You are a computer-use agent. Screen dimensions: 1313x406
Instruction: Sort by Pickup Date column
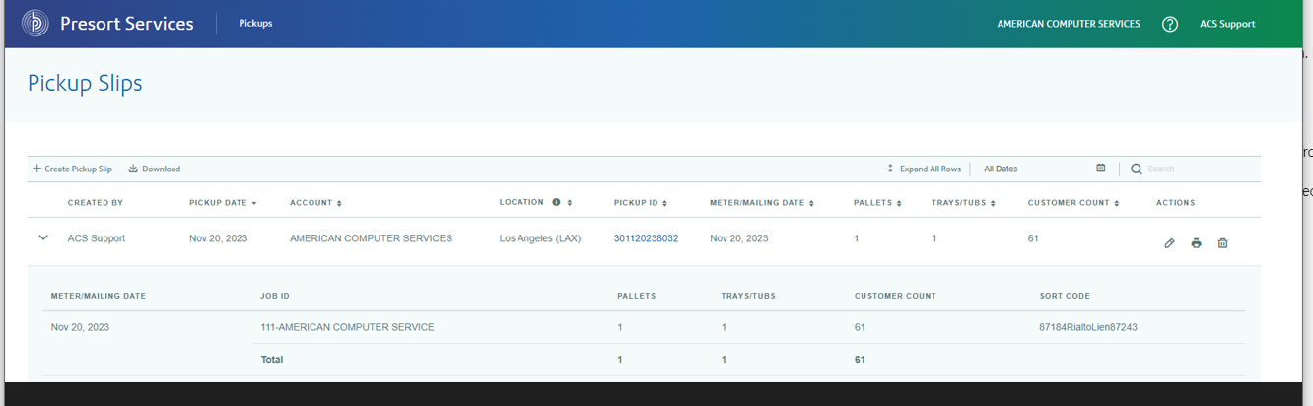223,203
